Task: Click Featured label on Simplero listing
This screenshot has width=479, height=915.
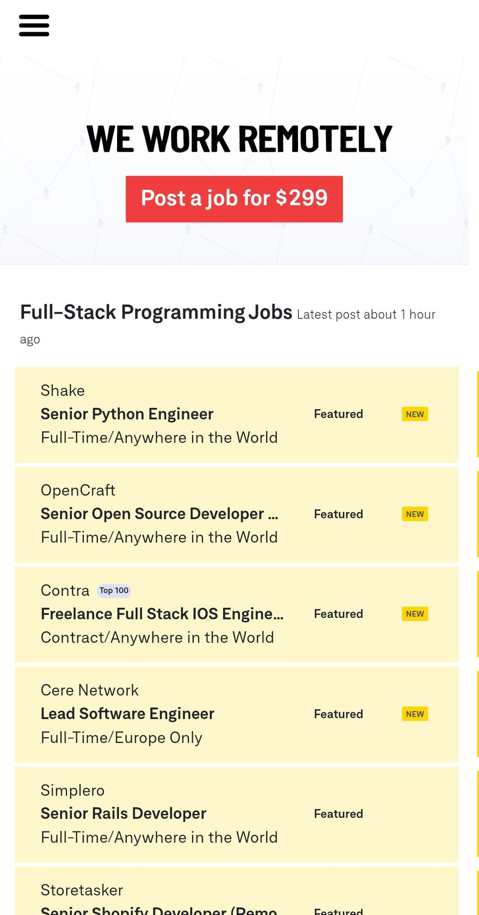Action: [x=338, y=814]
